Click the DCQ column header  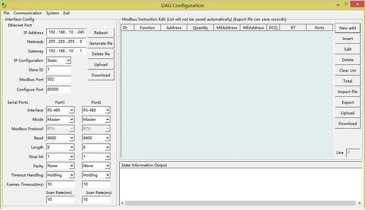[x=274, y=28]
